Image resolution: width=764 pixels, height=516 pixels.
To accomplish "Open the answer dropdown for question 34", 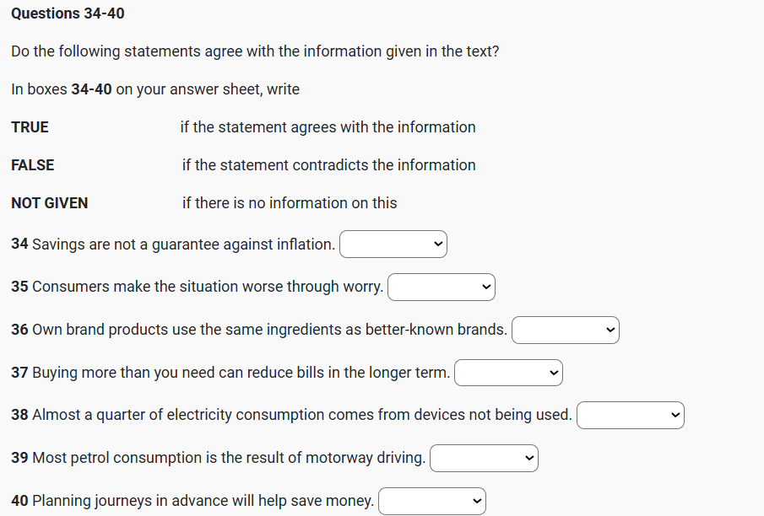I will coord(393,245).
